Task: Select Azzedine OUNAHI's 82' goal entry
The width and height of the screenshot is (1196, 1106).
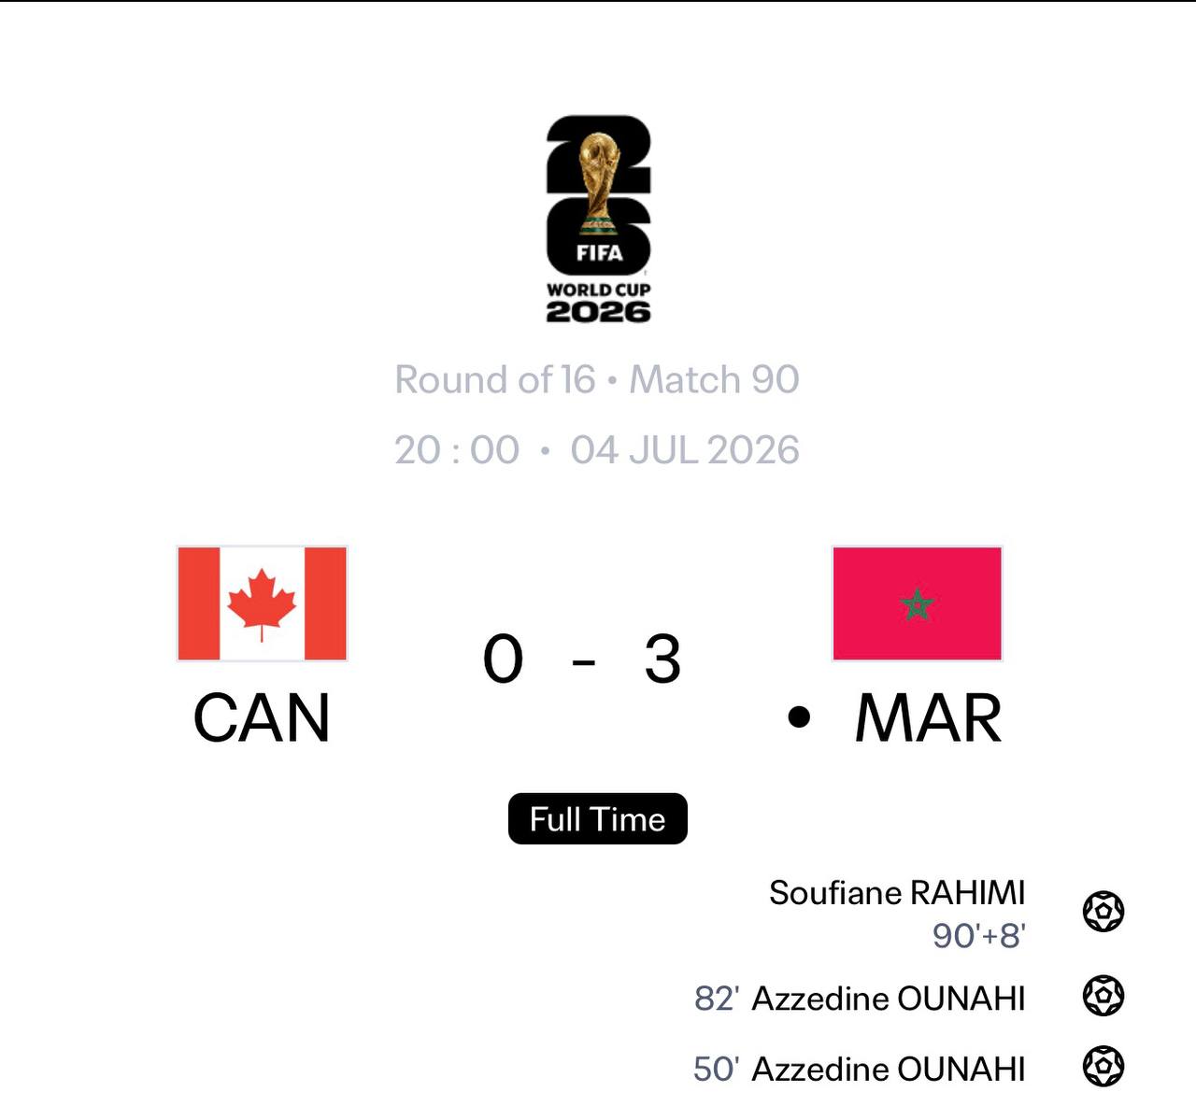Action: click(860, 998)
